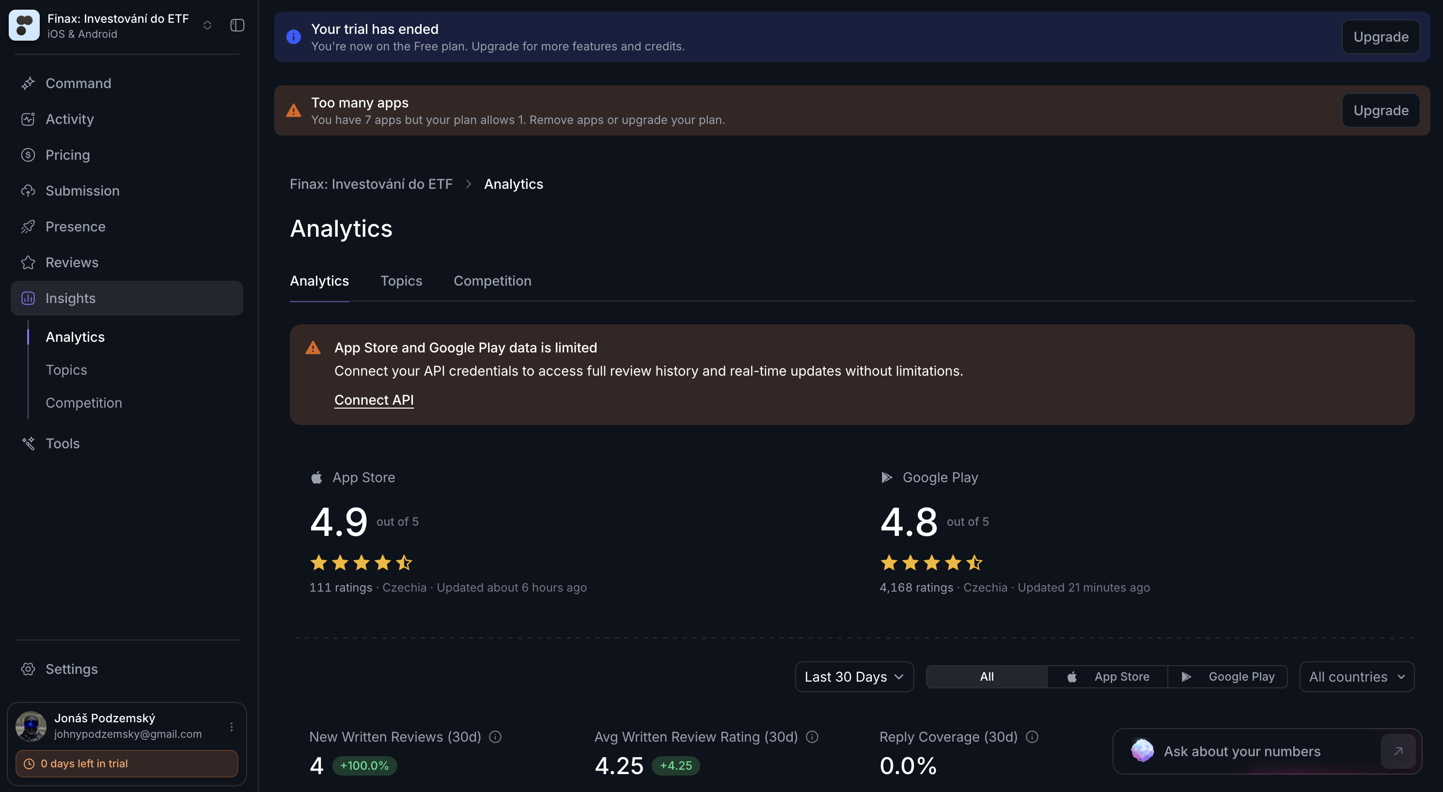Open Analytics sub-item in sidebar
This screenshot has width=1443, height=792.
75,337
